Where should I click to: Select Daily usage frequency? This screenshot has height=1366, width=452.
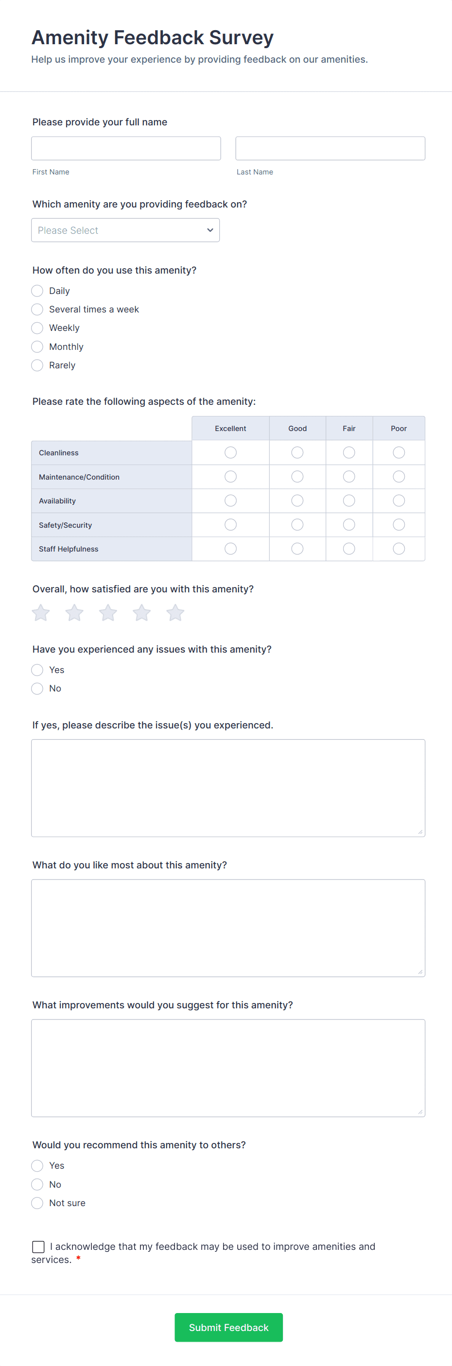(37, 291)
